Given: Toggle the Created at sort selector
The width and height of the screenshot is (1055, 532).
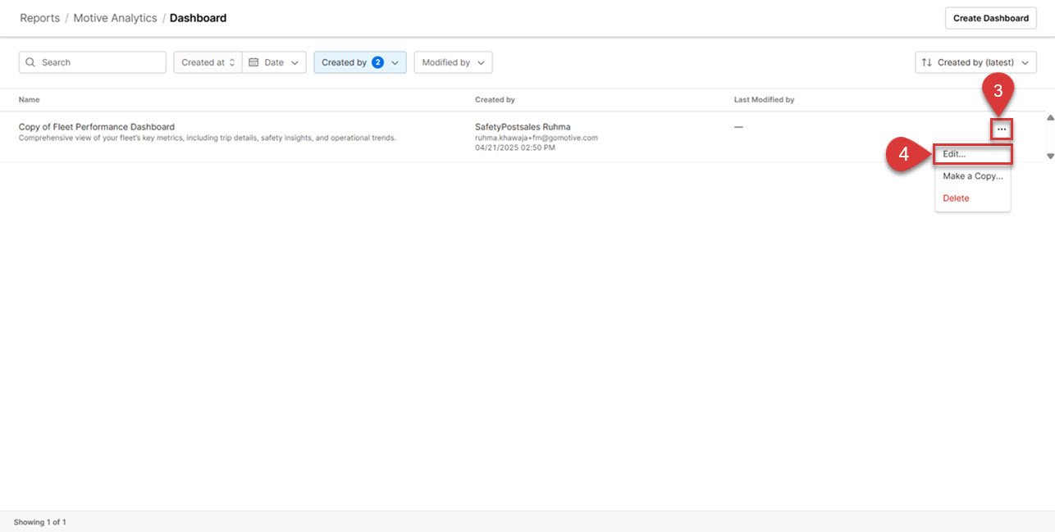Looking at the screenshot, I should point(208,62).
